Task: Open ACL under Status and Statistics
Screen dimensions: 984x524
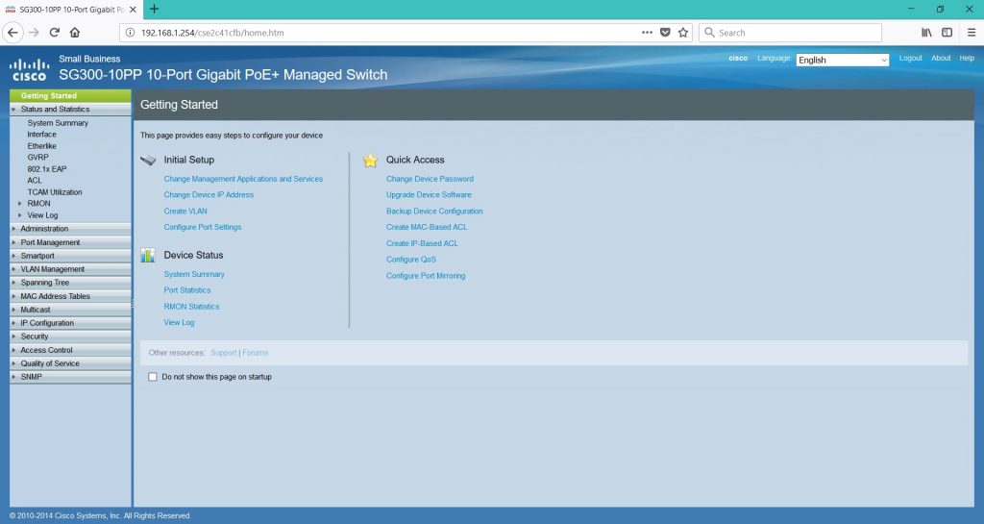Action: (35, 180)
